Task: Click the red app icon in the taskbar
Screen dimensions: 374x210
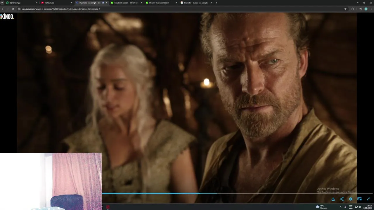Action: click(108, 207)
